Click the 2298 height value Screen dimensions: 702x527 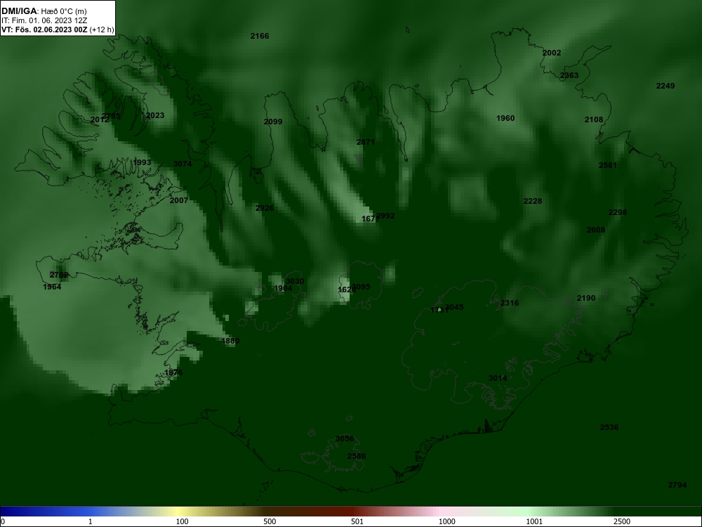(618, 212)
